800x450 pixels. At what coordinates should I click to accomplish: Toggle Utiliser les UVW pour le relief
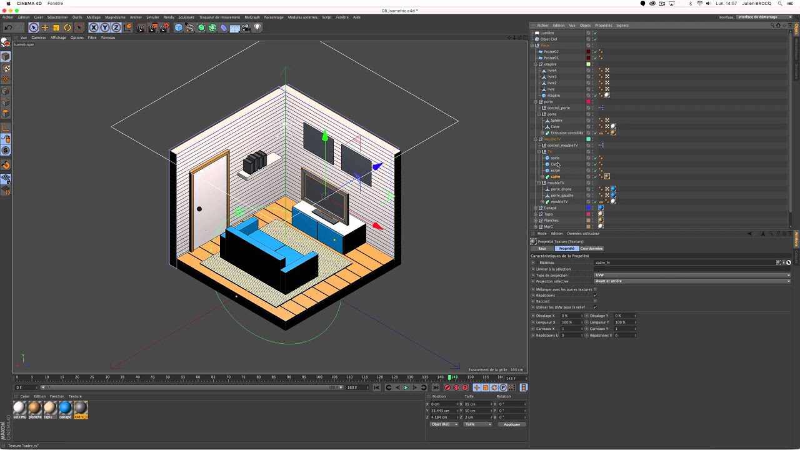595,307
